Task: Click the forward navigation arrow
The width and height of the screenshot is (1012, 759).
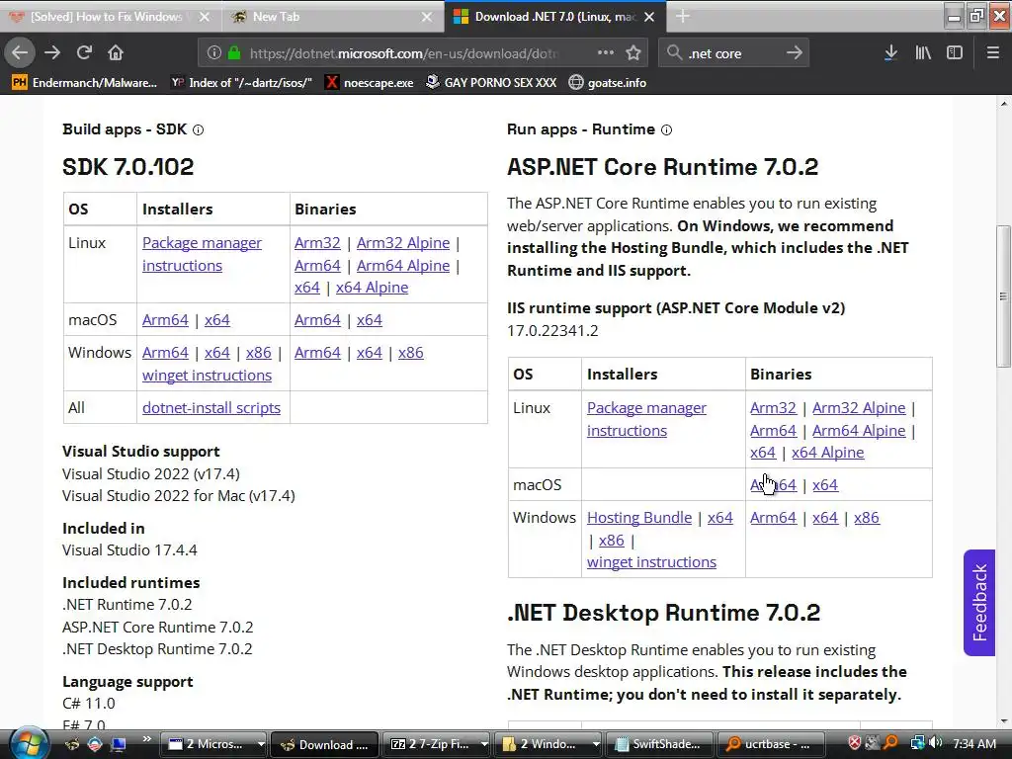Action: point(52,52)
